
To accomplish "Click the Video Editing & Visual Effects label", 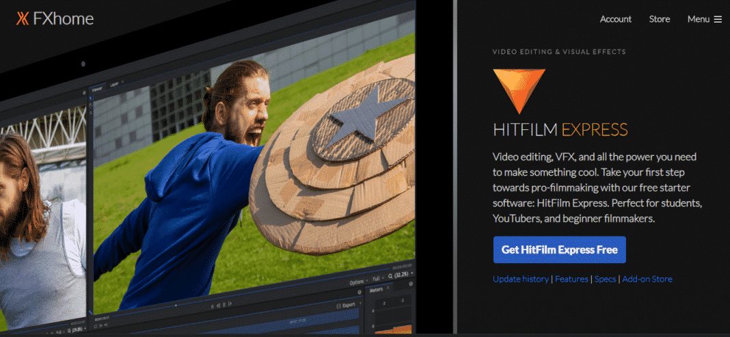I will coord(559,52).
